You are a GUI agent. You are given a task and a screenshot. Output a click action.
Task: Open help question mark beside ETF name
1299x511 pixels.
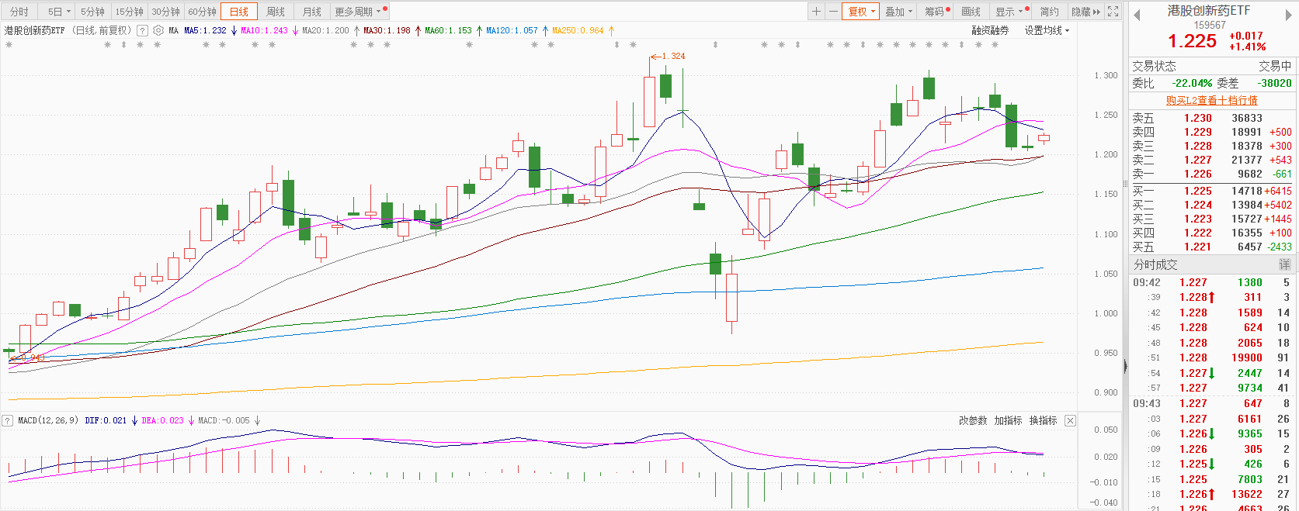click(x=142, y=30)
